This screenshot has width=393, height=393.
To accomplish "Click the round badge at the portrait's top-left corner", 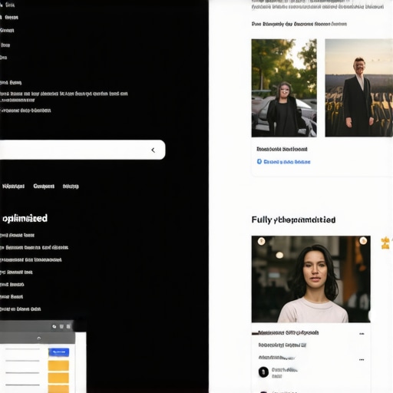I will pyautogui.click(x=261, y=241).
